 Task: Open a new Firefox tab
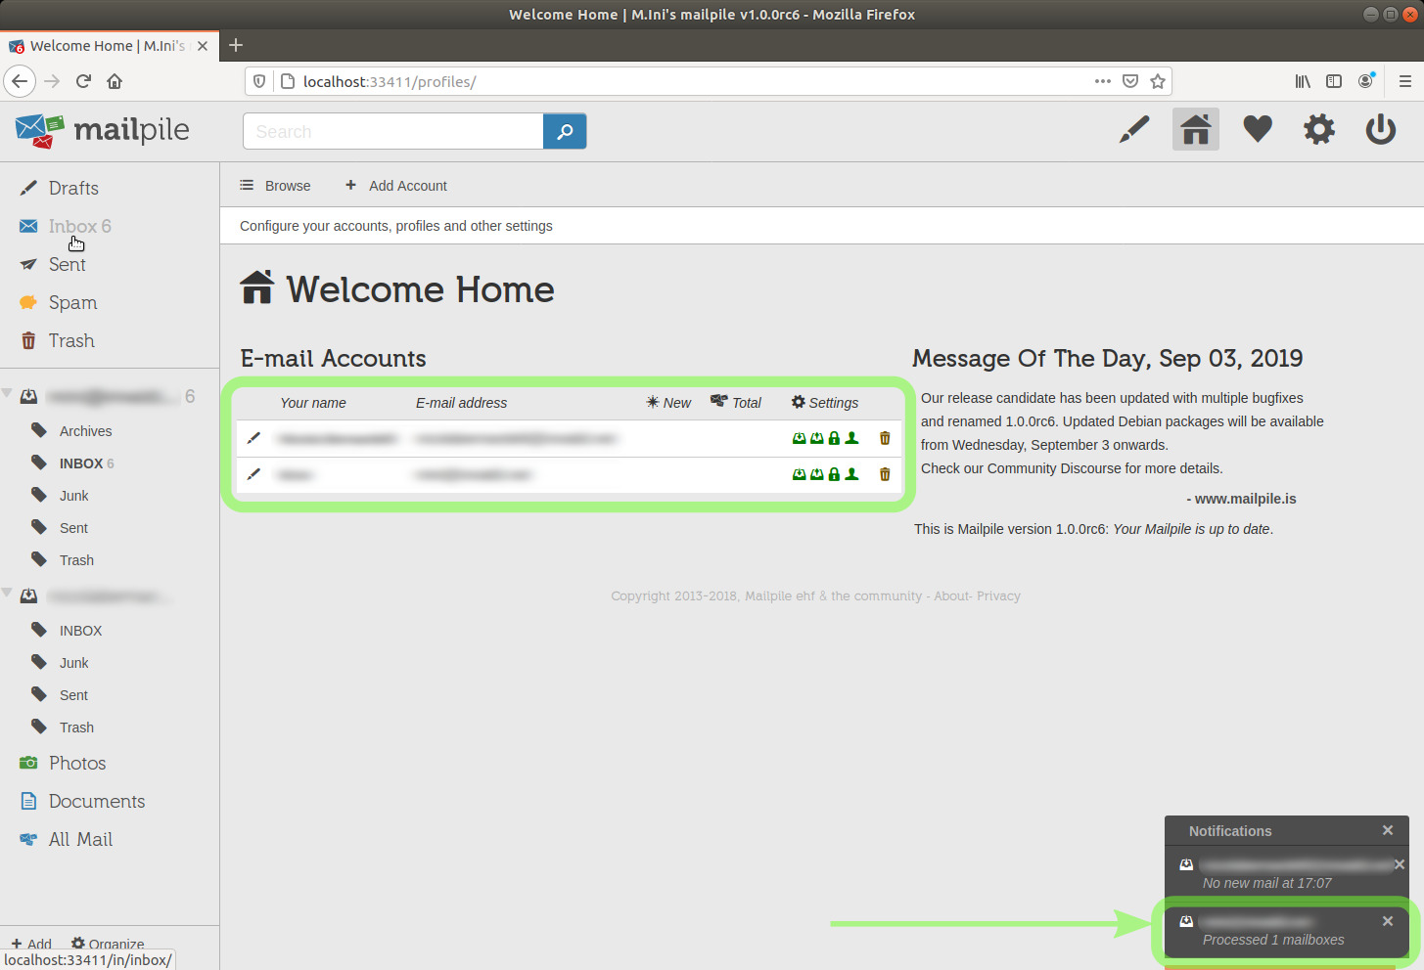(x=236, y=45)
